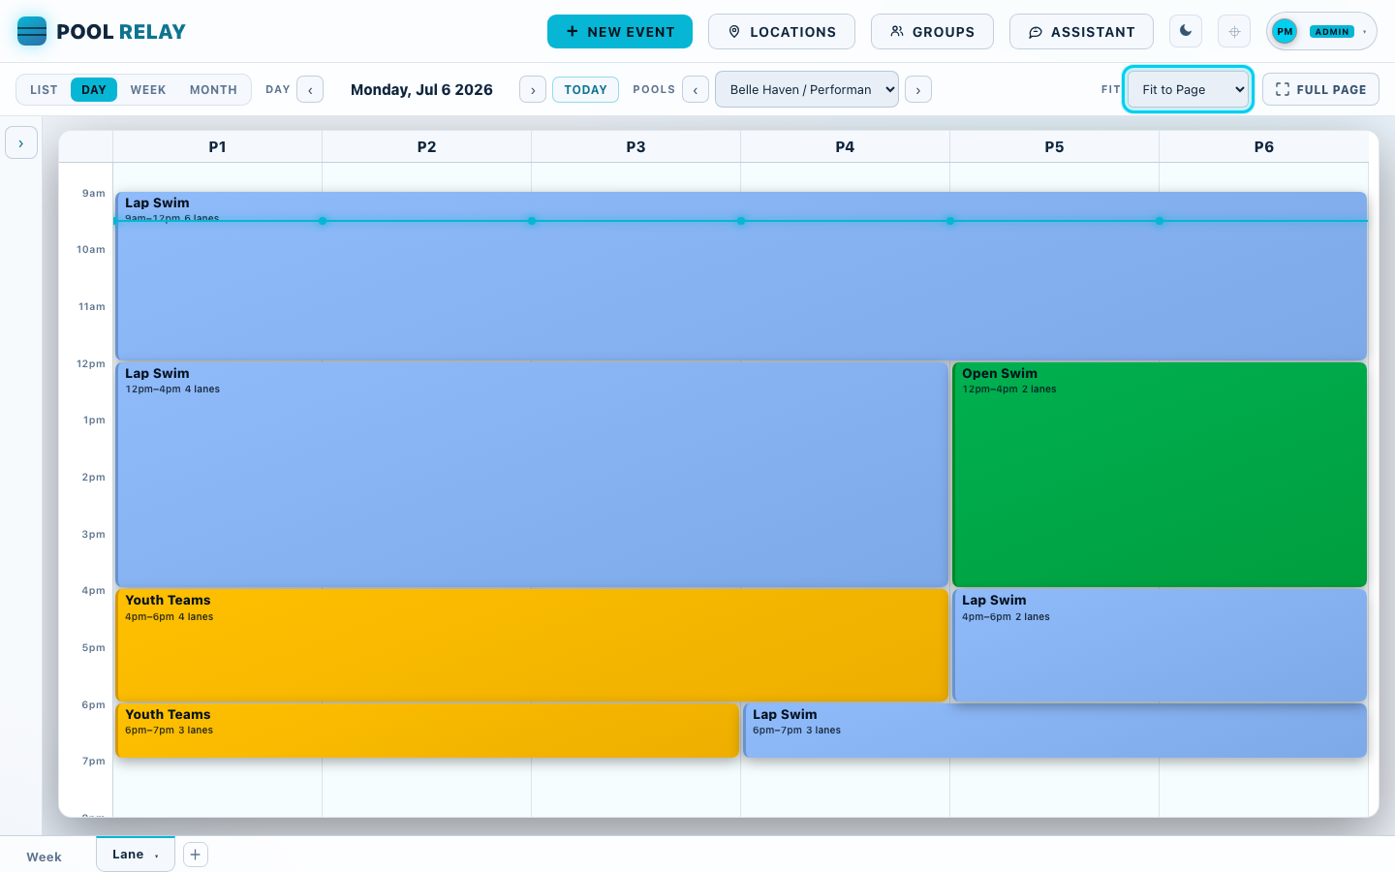The image size is (1395, 872).
Task: Expand the left sidebar panel
Action: 21,142
